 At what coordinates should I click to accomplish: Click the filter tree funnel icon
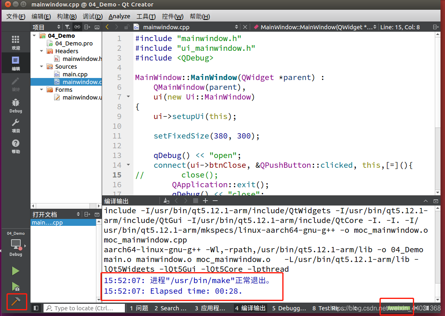point(68,27)
